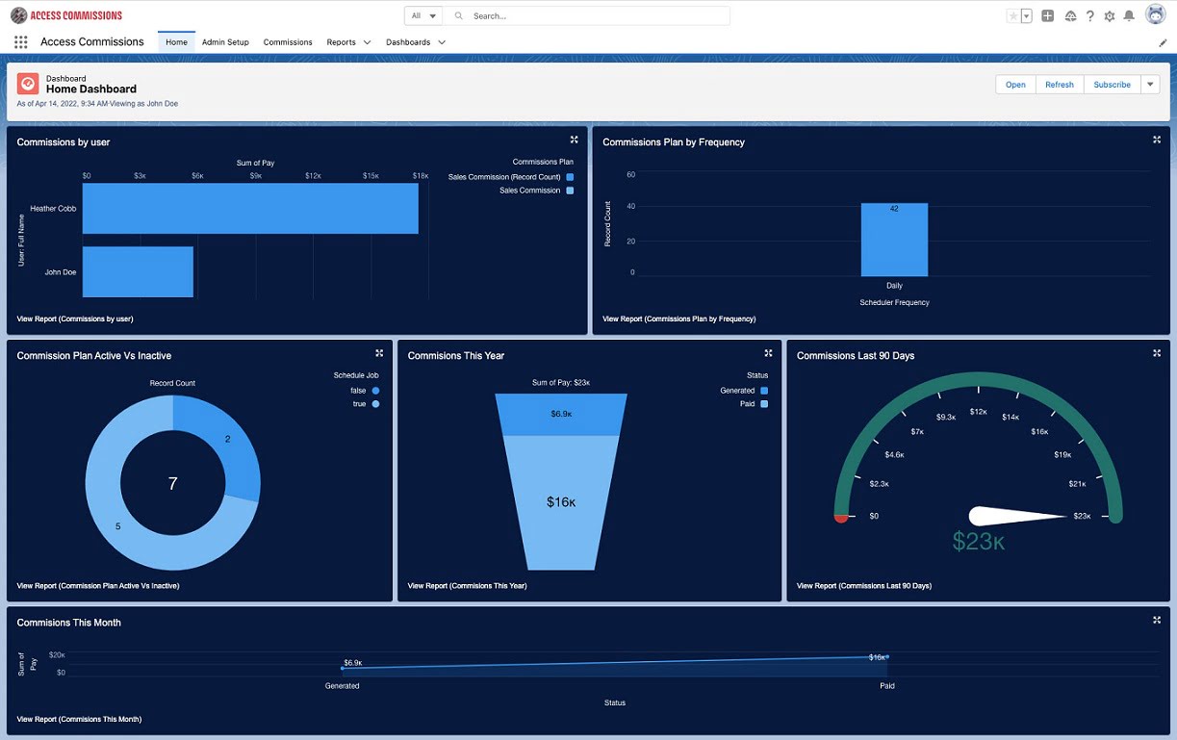Expand the Reports tab chevron menu
Image resolution: width=1177 pixels, height=740 pixels.
tap(367, 42)
